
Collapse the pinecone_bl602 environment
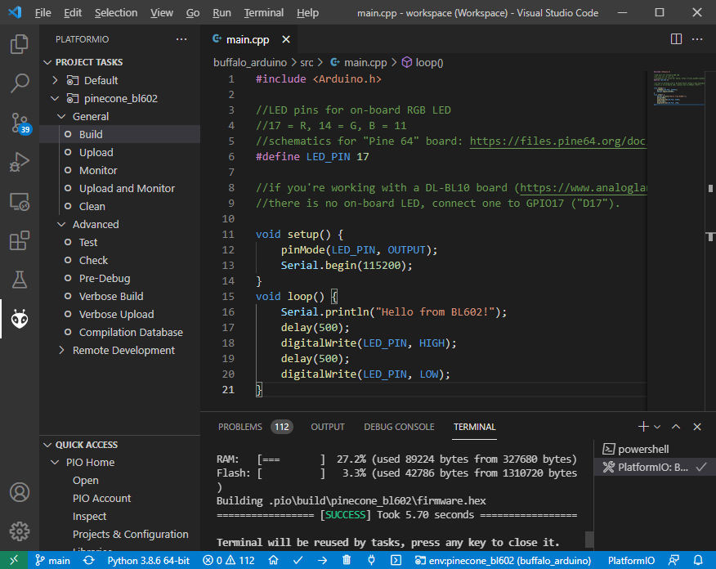point(56,98)
